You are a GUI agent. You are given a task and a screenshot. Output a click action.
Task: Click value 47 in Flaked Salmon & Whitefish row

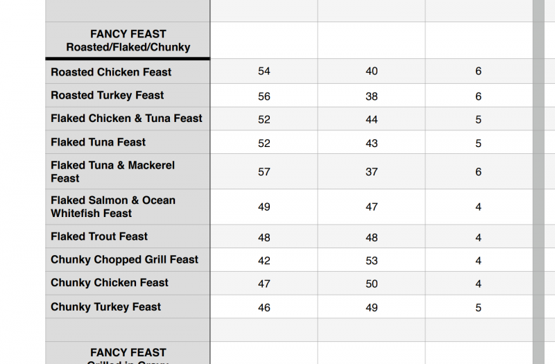(372, 207)
